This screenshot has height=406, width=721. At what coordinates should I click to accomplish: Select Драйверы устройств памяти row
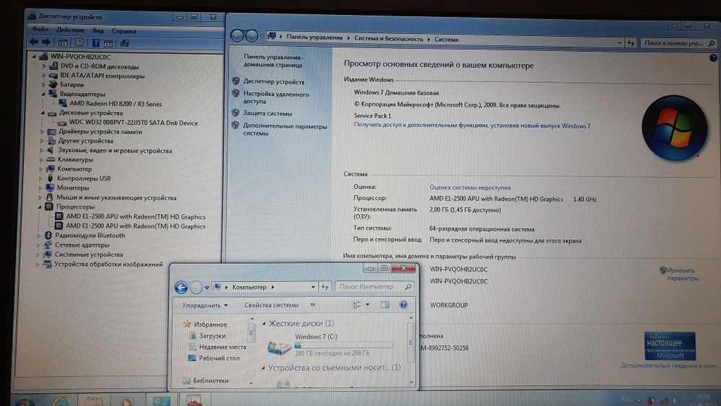coord(100,131)
